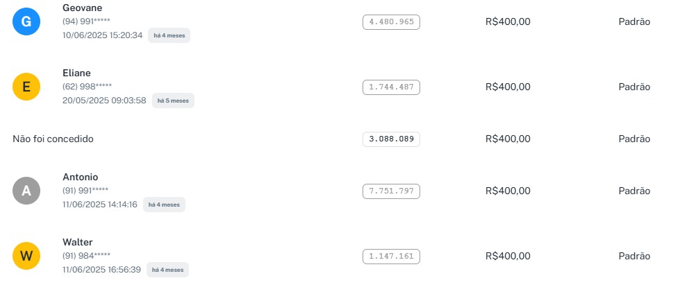Click Antonio's gray A avatar
The width and height of the screenshot is (689, 285).
[x=26, y=191]
